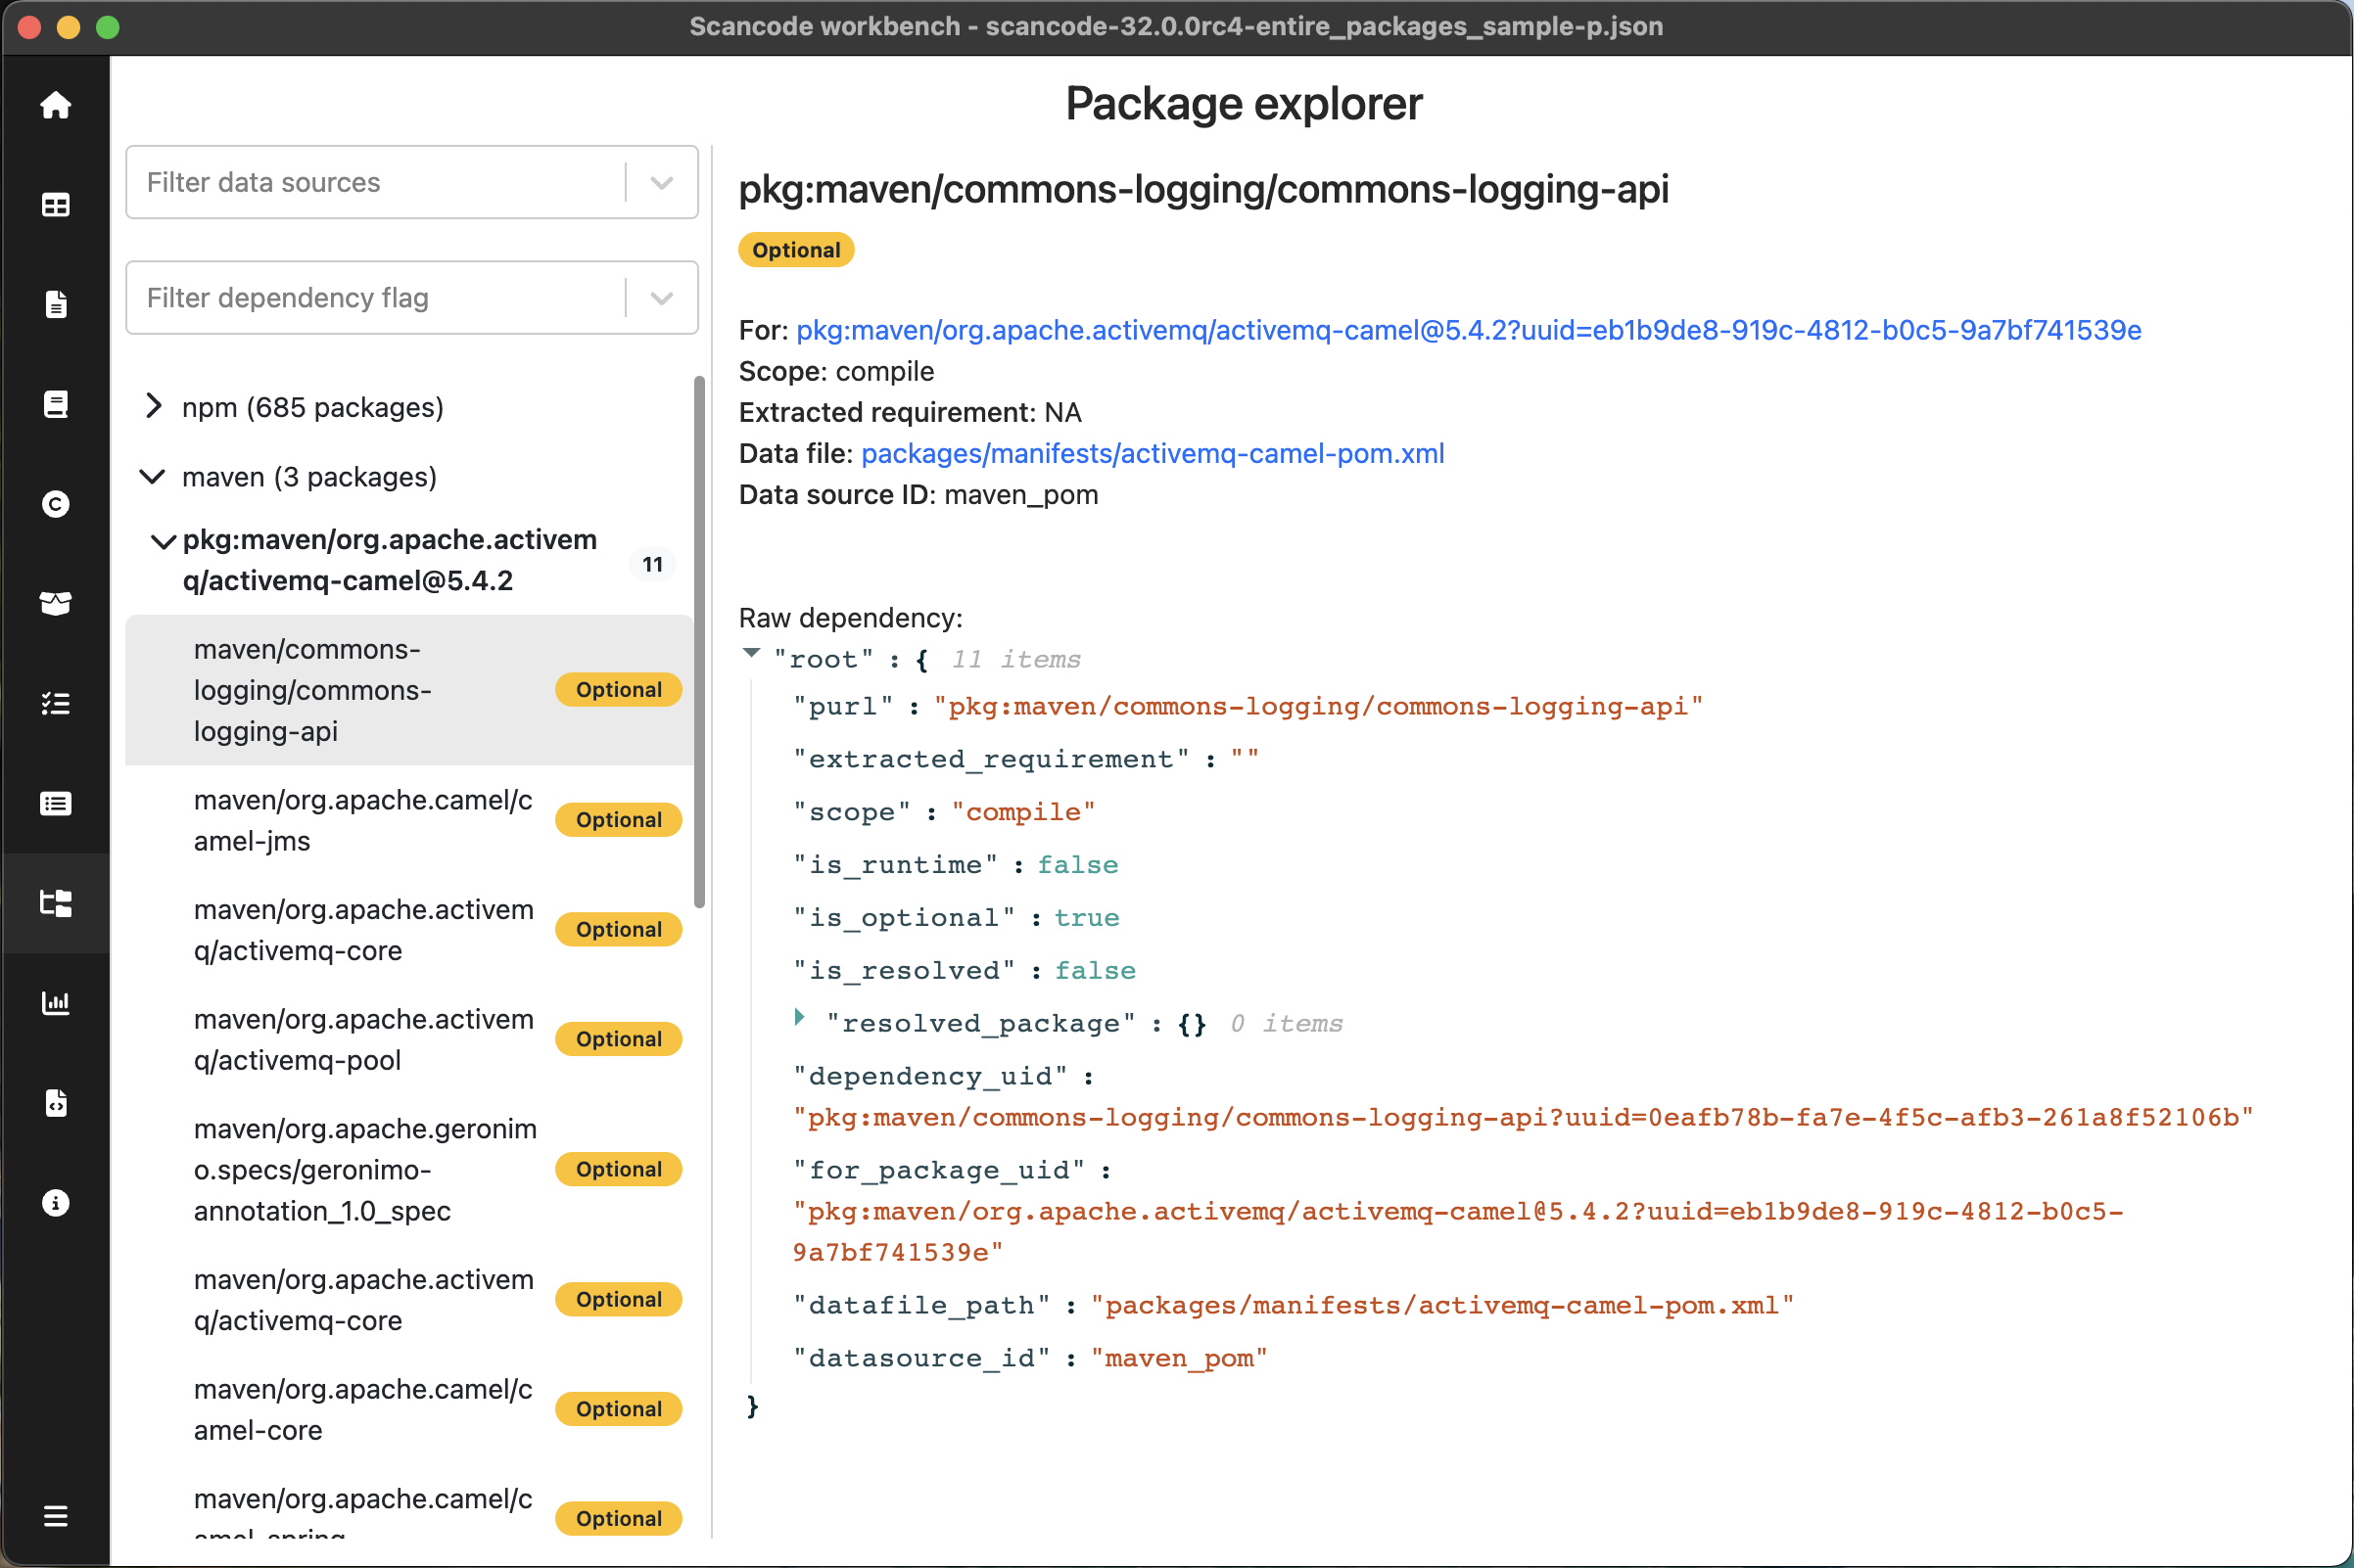The width and height of the screenshot is (2354, 1568).
Task: Open the activemq-camel-pom.xml data file link
Action: click(x=1153, y=454)
